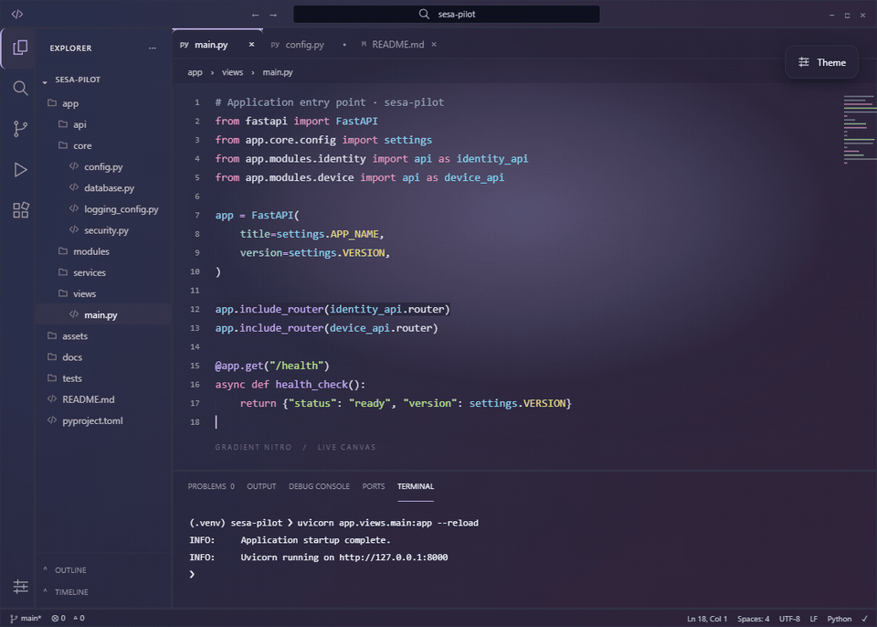
Task: Open the DEBUG CONSOLE panel tab
Action: click(319, 486)
